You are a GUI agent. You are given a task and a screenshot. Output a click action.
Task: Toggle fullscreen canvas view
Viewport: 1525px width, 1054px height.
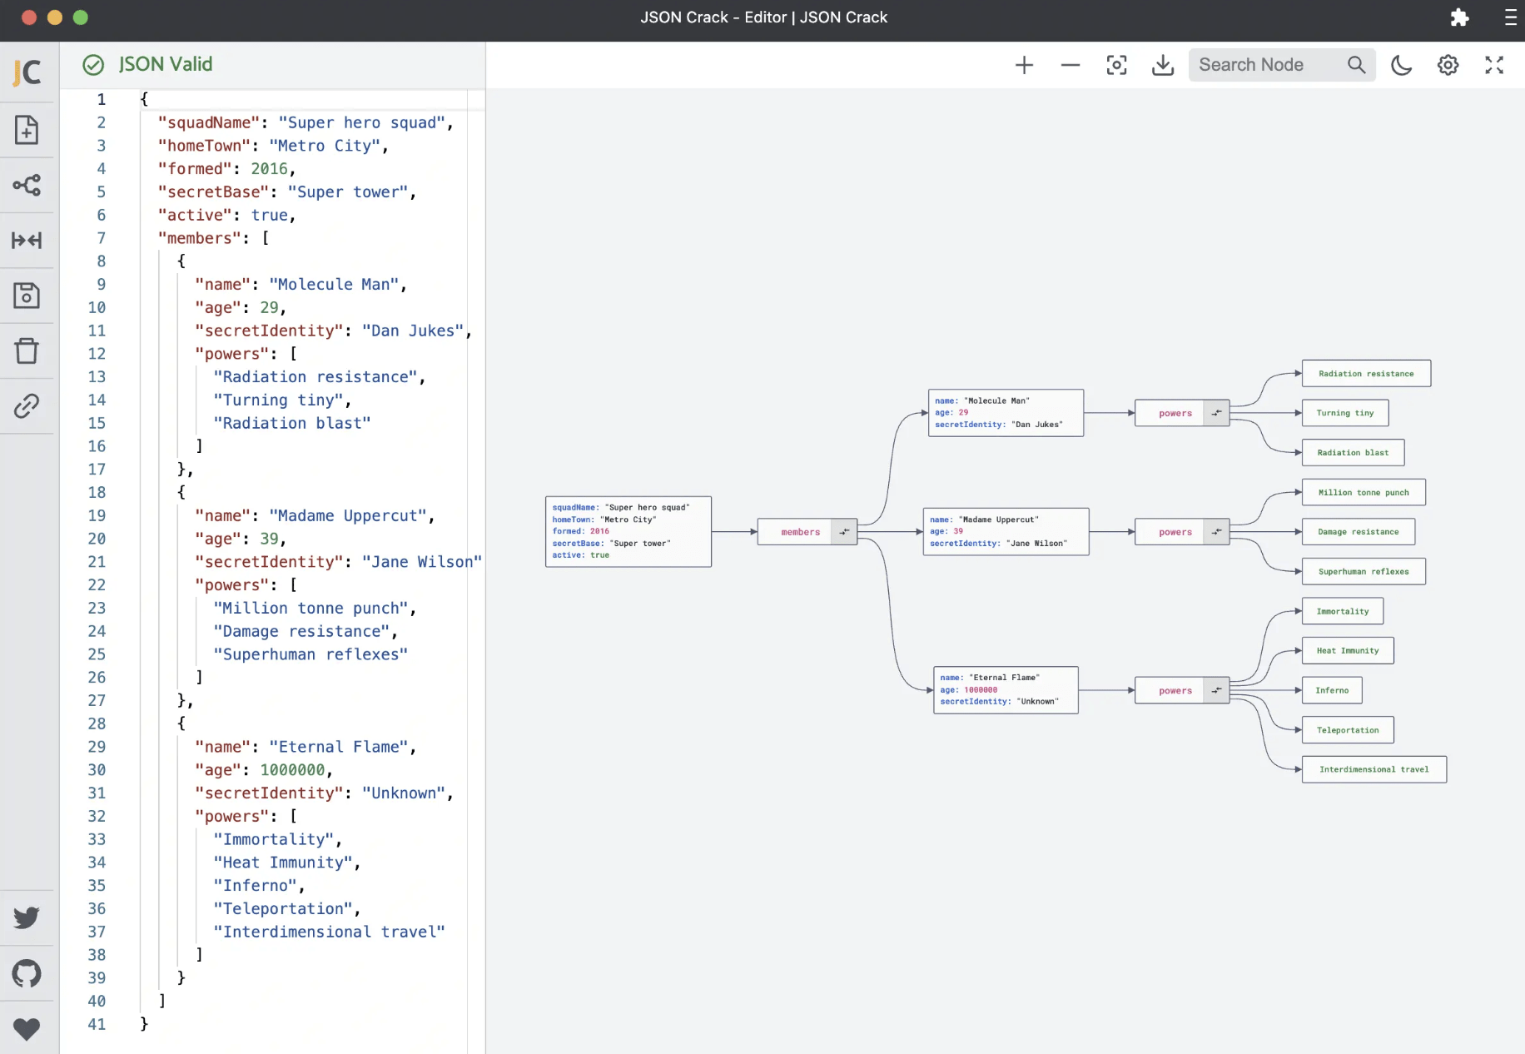[x=1494, y=65]
